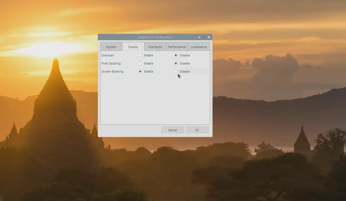This screenshot has height=201, width=346.
Task: Click the Screen Blanking label
Action: 113,71
